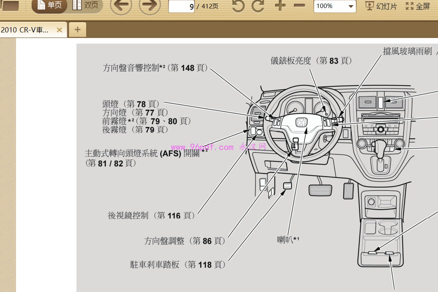Zoom out with the minus icon
Viewport: 438px width, 292px height.
[x=299, y=6]
